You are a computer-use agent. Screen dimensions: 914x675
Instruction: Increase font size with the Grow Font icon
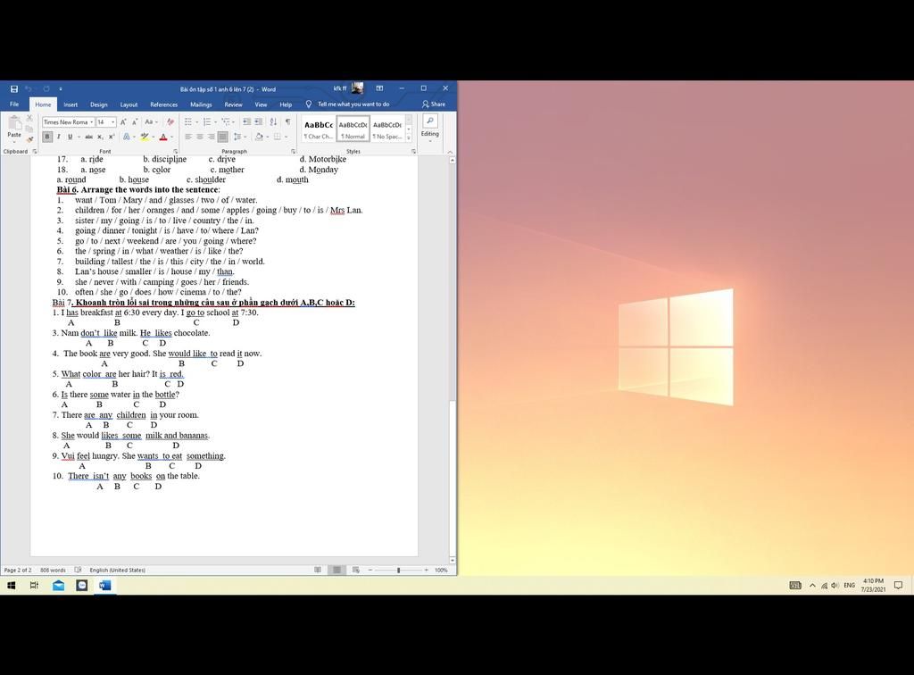coord(123,121)
